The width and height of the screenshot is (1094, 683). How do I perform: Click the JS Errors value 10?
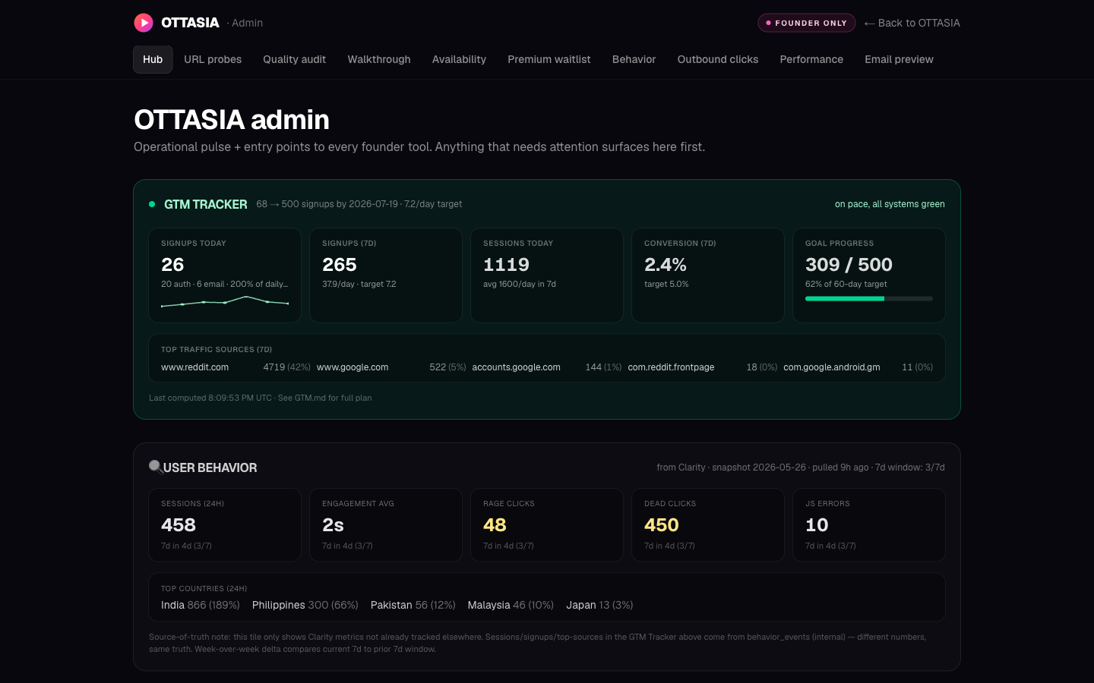click(x=817, y=525)
